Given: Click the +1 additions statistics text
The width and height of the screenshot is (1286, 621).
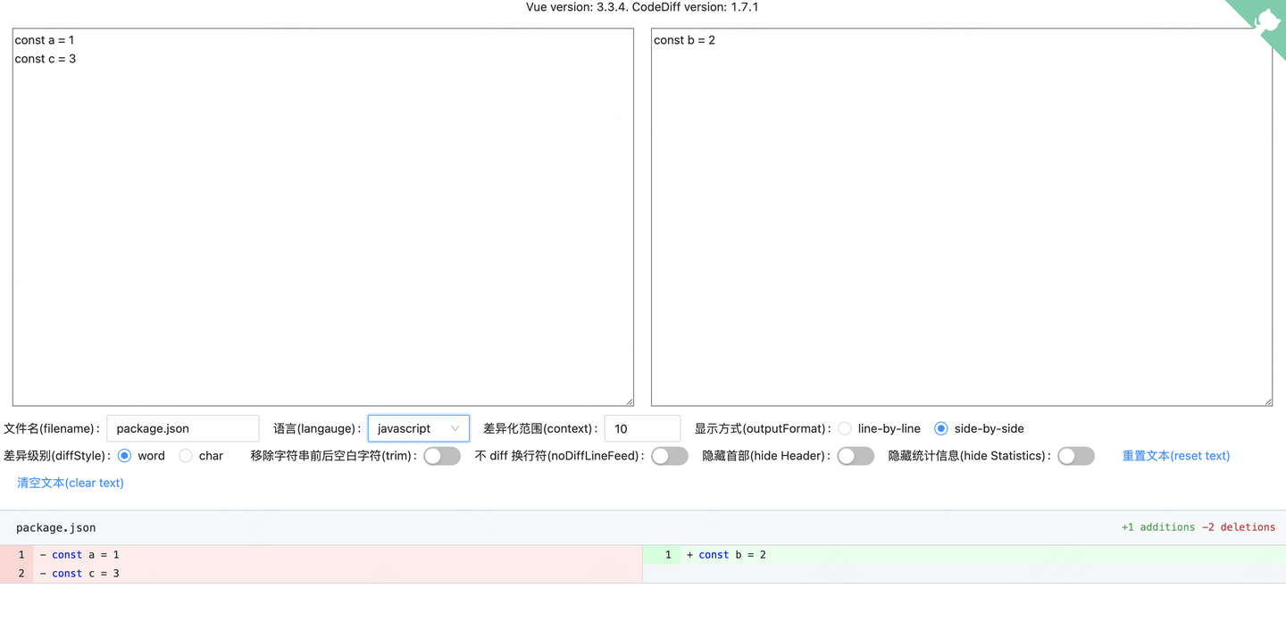Looking at the screenshot, I should pyautogui.click(x=1158, y=527).
